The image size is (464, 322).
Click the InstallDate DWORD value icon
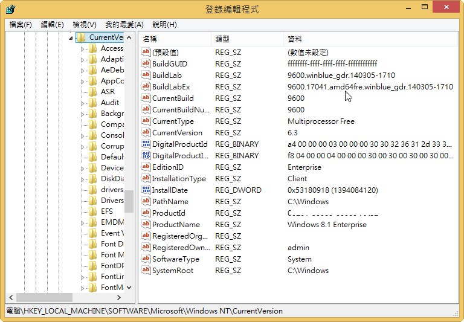pos(146,190)
